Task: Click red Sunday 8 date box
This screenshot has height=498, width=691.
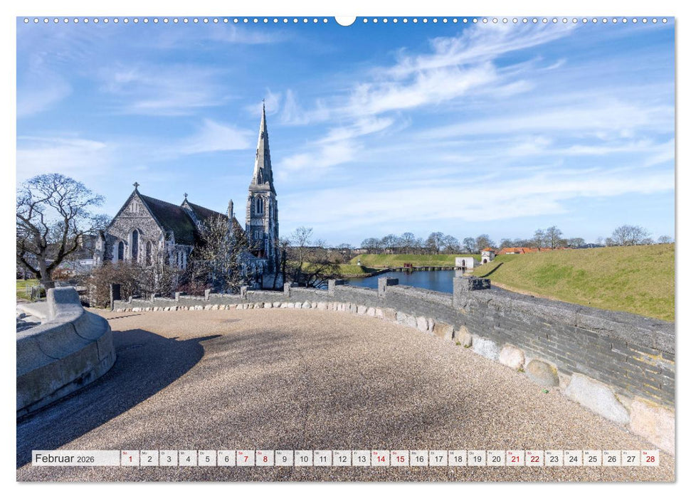Action: pos(264,458)
